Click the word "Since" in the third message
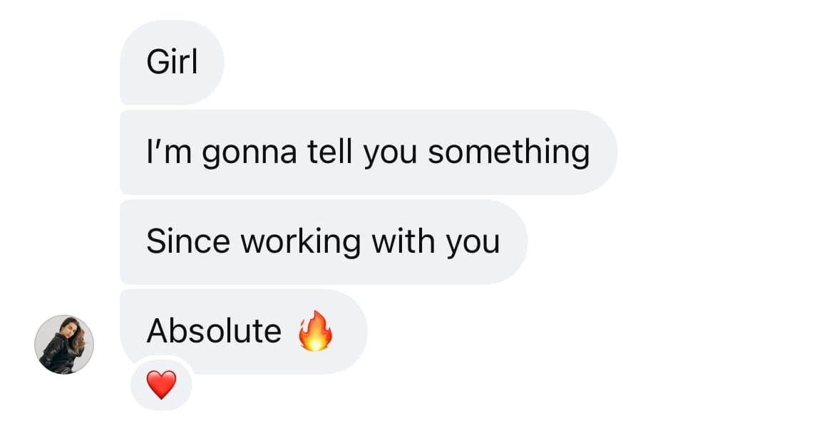834x430 pixels. pyautogui.click(x=187, y=242)
